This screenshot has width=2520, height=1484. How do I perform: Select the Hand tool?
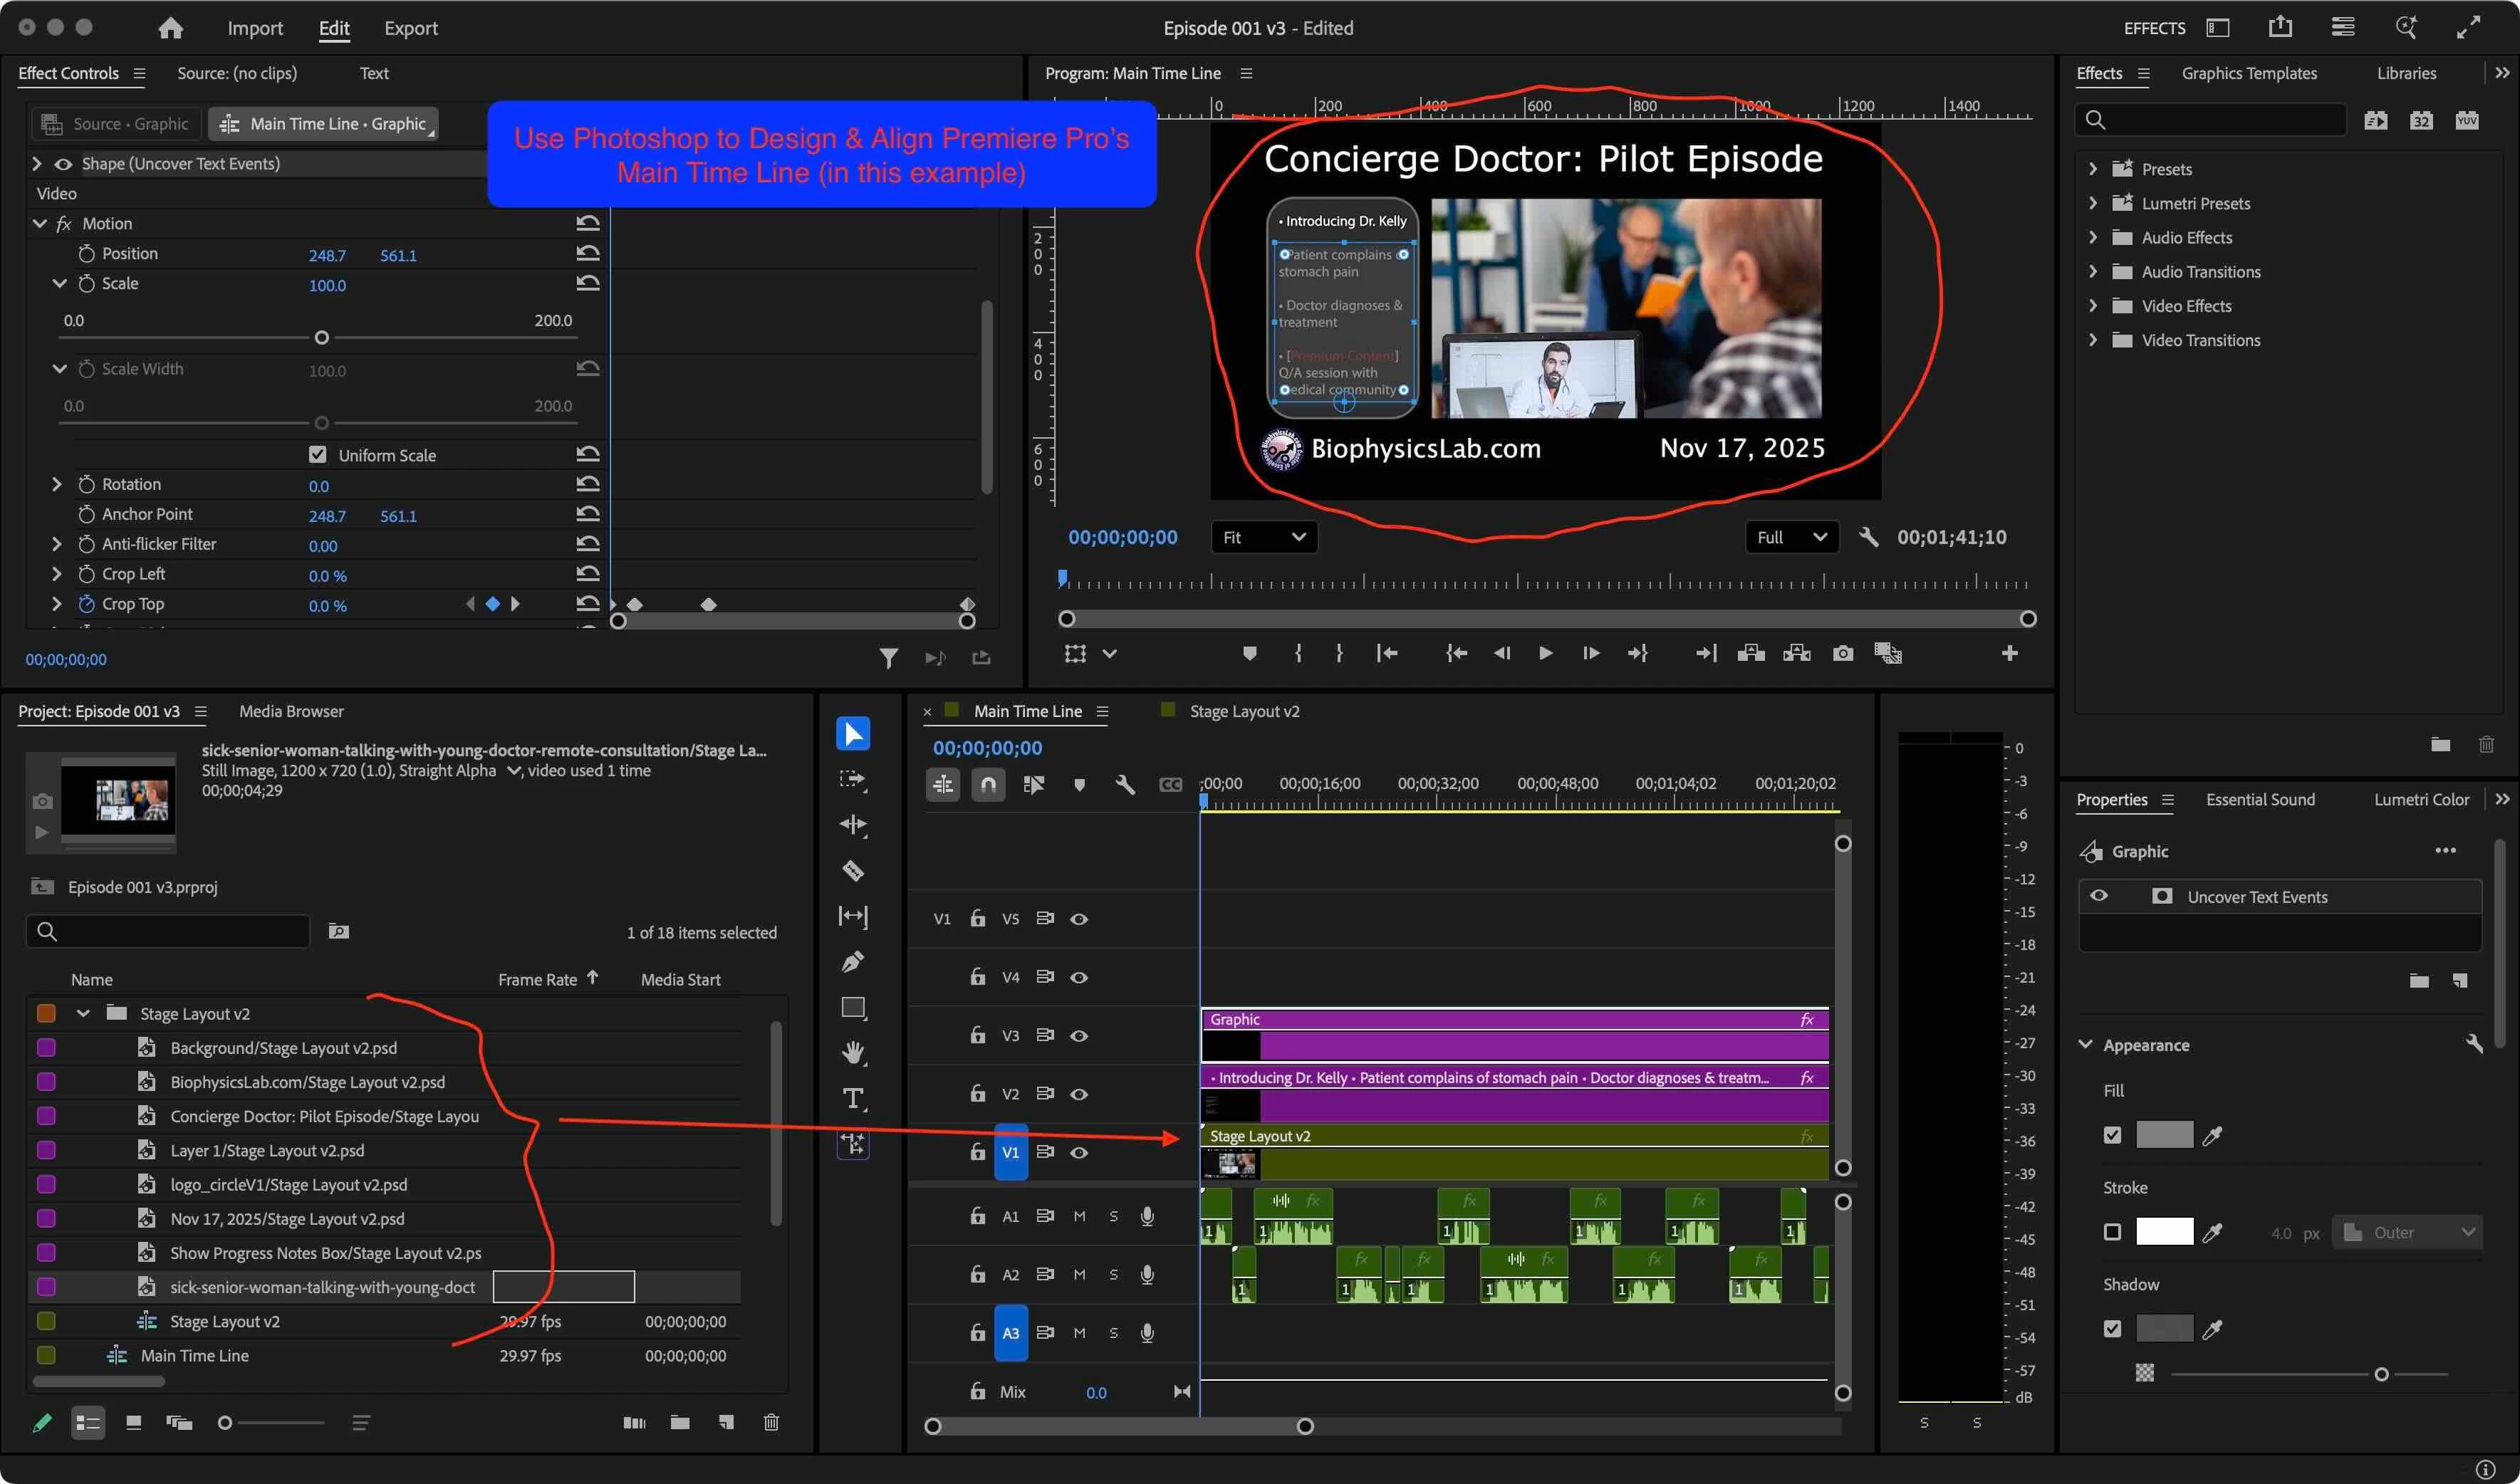[853, 1052]
